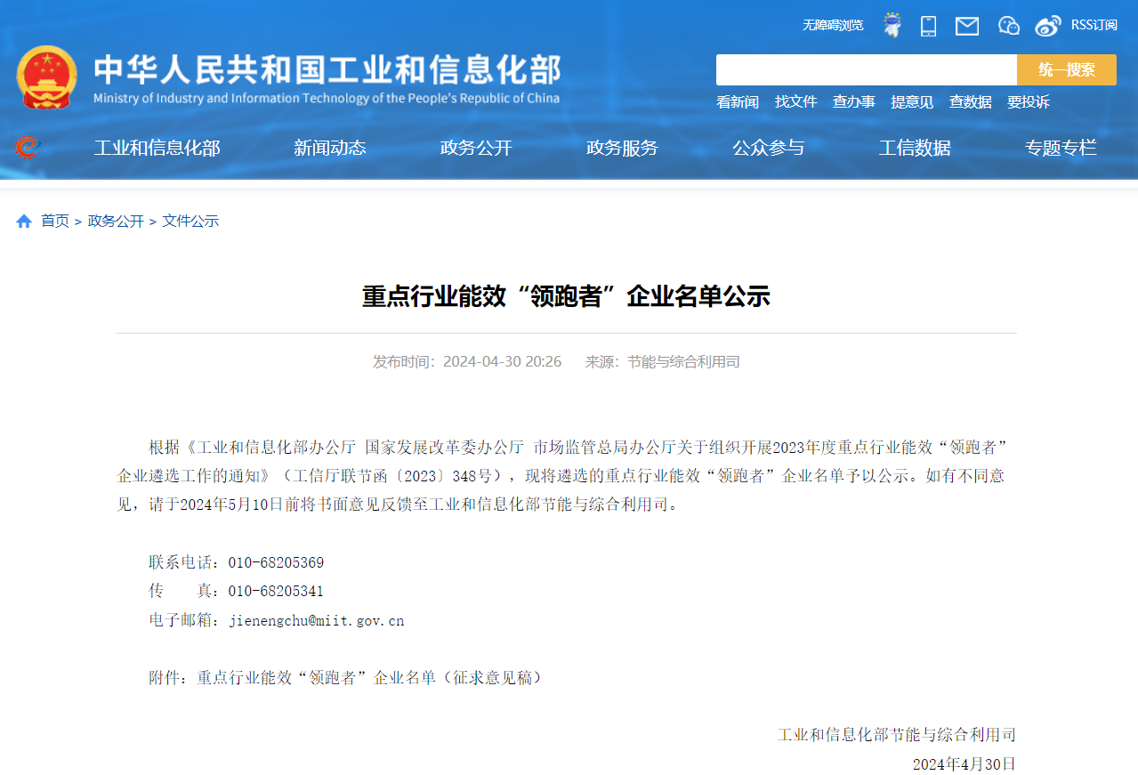The image size is (1138, 775).
Task: Click the national emblem logo
Action: click(46, 77)
